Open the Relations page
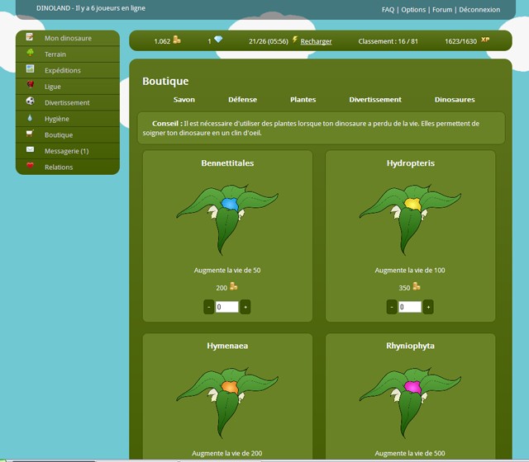This screenshot has width=529, height=462. [68, 167]
